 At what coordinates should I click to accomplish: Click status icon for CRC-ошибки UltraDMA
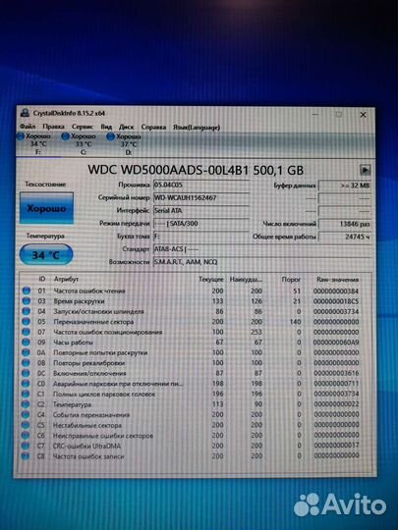pos(26,446)
